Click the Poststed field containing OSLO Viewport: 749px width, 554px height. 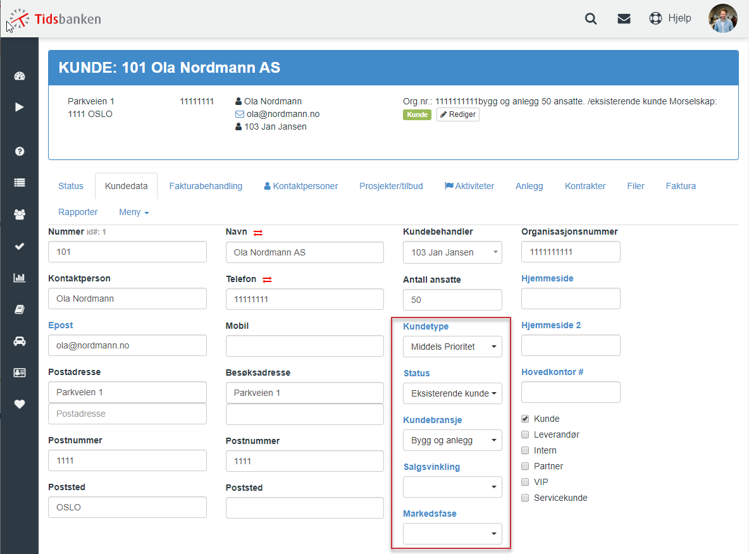(128, 507)
